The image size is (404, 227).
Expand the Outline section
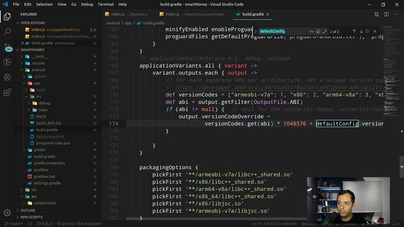28,210
